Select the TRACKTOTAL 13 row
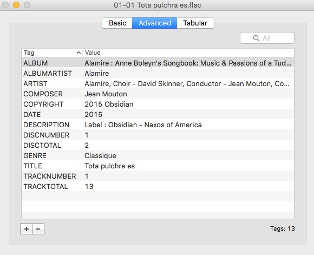 (158, 186)
